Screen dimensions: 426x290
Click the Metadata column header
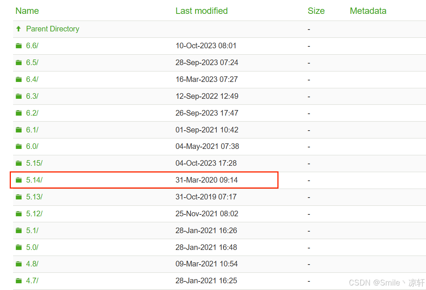point(368,11)
